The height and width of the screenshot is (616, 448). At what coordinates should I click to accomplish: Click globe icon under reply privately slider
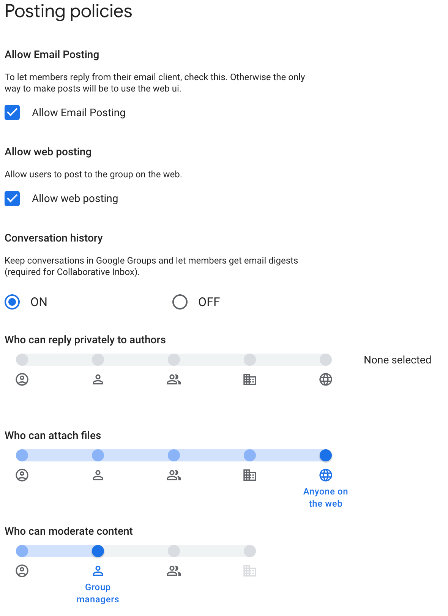coord(325,379)
